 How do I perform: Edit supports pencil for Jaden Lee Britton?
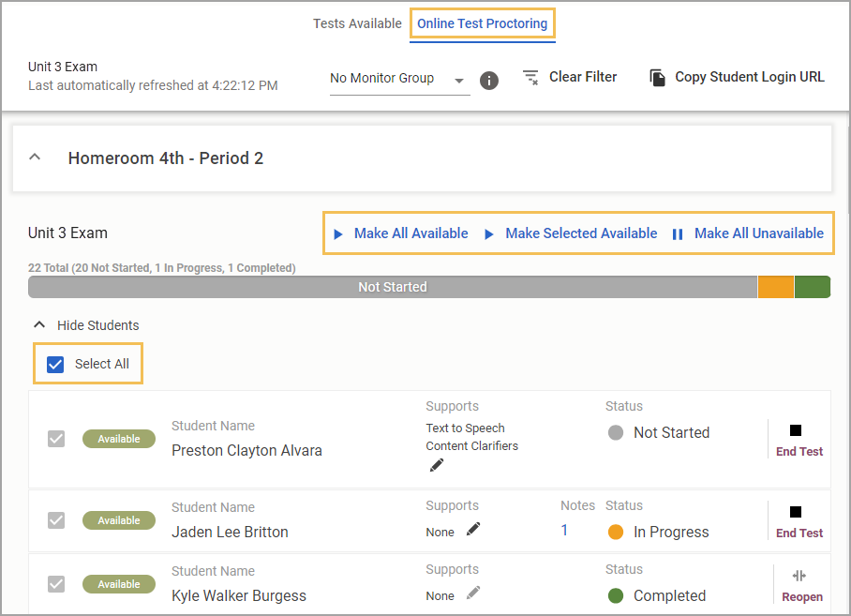tap(473, 529)
